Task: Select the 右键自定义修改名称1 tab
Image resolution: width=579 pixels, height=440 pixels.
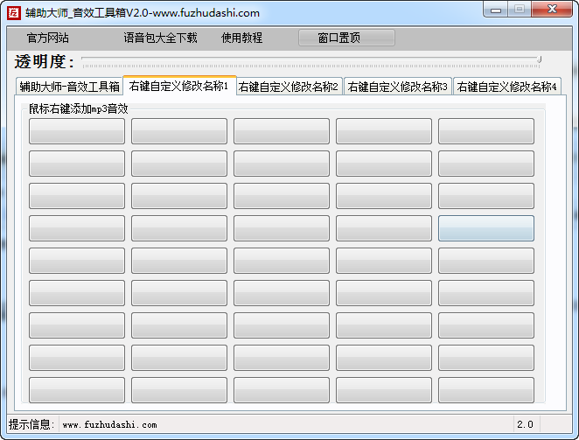Action: [x=179, y=86]
